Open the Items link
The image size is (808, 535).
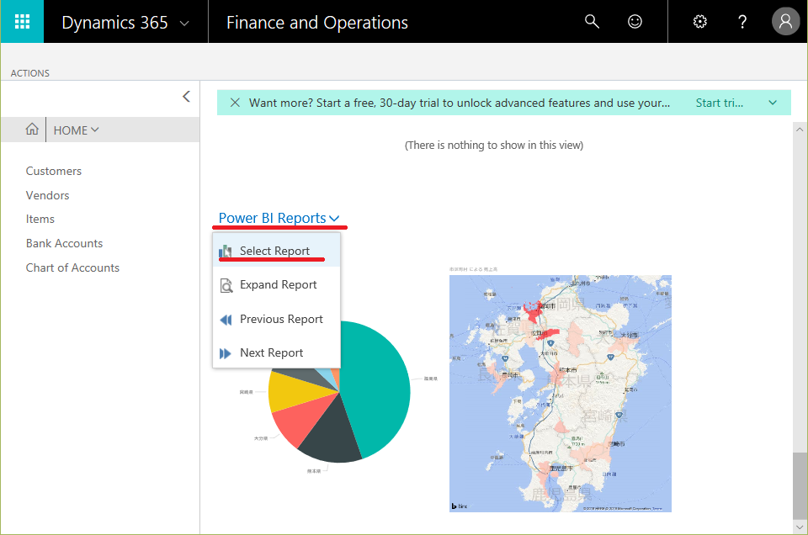pyautogui.click(x=40, y=219)
